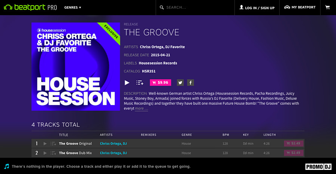Share the release on Facebook
Image resolution: width=336 pixels, height=174 pixels.
click(190, 83)
